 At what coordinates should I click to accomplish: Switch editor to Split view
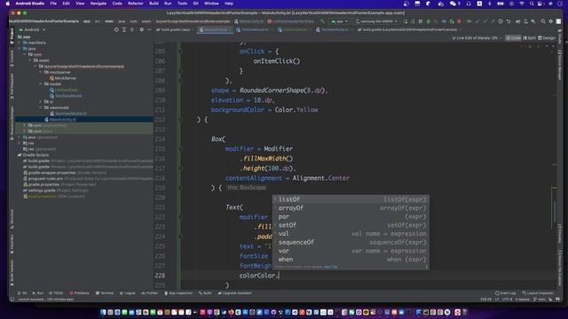(530, 38)
